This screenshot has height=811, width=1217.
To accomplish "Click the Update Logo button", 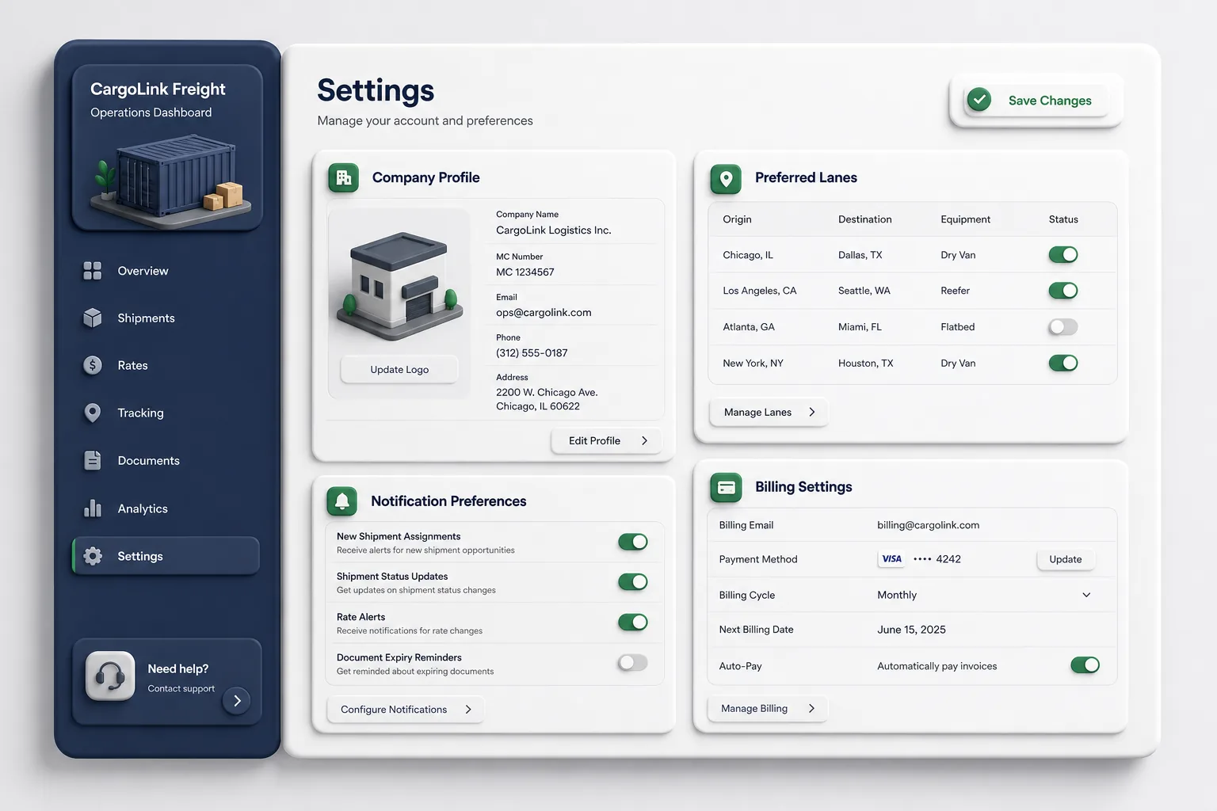I will click(x=399, y=370).
